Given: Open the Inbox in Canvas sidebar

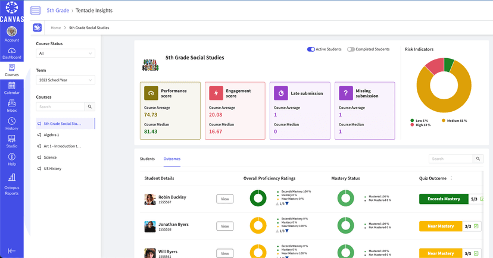Looking at the screenshot, I should pos(12,106).
